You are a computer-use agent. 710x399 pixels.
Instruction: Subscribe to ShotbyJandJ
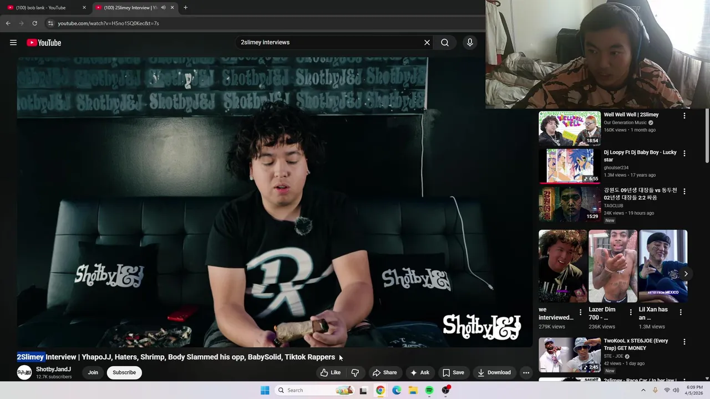click(124, 372)
